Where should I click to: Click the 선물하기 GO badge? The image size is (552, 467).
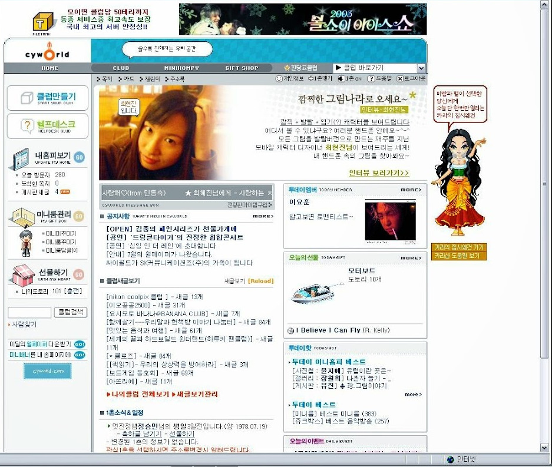pos(79,274)
